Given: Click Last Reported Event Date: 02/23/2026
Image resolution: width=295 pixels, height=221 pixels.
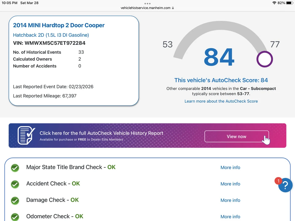Looking at the screenshot, I should coord(53,87).
